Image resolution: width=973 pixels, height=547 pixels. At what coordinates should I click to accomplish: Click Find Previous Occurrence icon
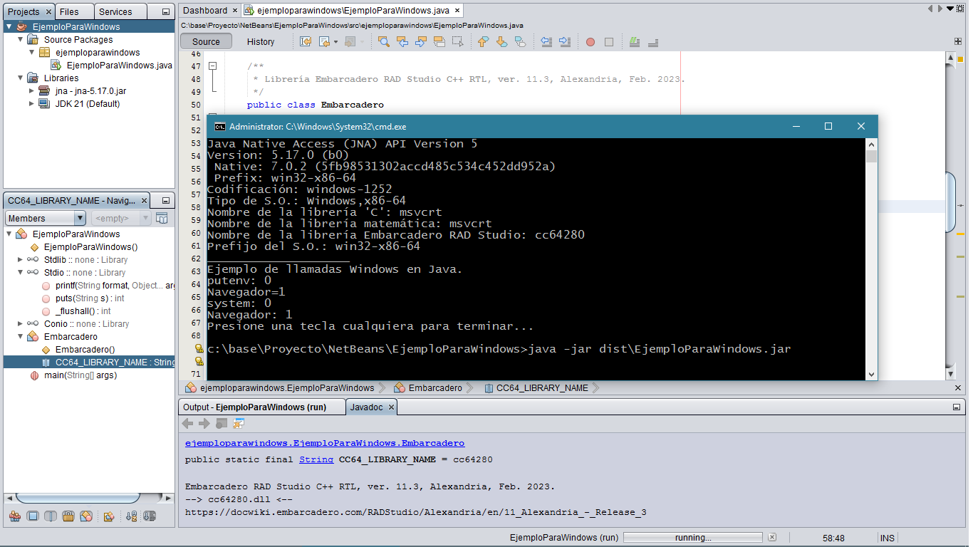click(x=402, y=42)
